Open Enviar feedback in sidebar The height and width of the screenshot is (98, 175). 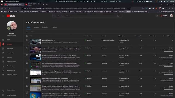11,95
